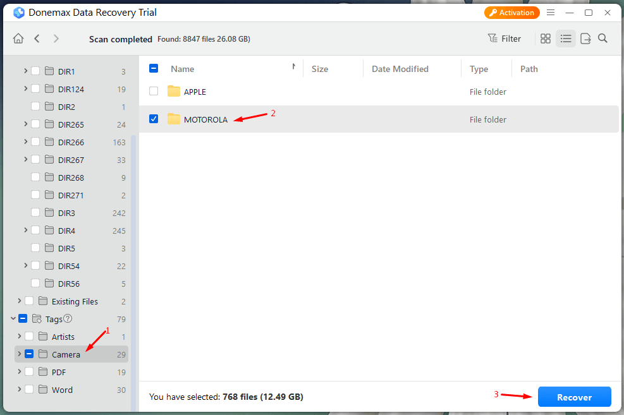This screenshot has width=624, height=415.
Task: Check the DIR268 checkbox
Action: 35,177
